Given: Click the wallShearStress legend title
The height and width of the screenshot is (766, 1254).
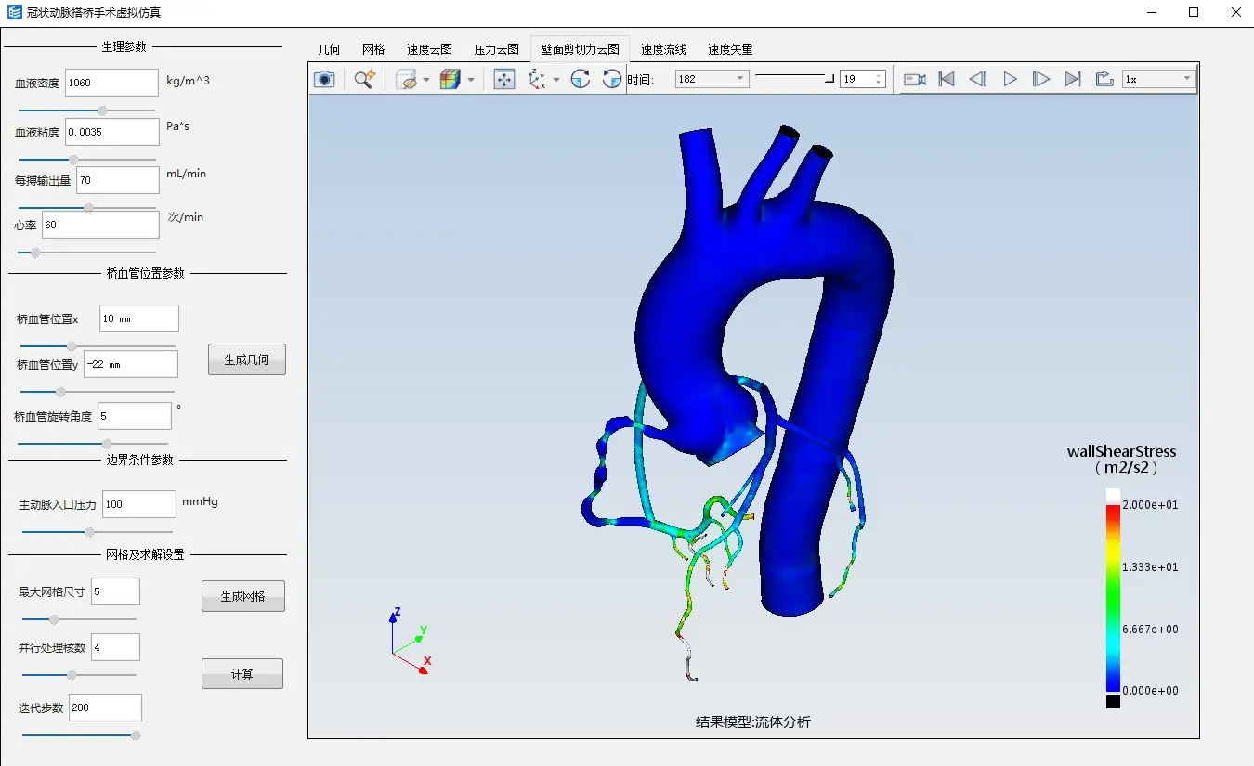Looking at the screenshot, I should (x=1122, y=460).
